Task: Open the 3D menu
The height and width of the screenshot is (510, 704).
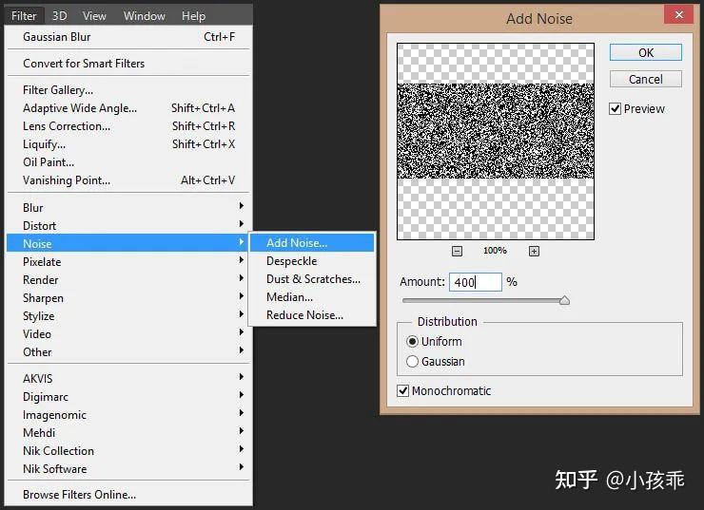Action: point(60,16)
